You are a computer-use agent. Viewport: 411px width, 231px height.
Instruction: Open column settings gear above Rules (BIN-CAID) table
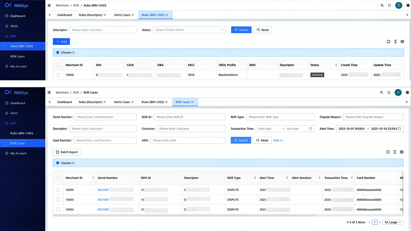click(x=402, y=42)
